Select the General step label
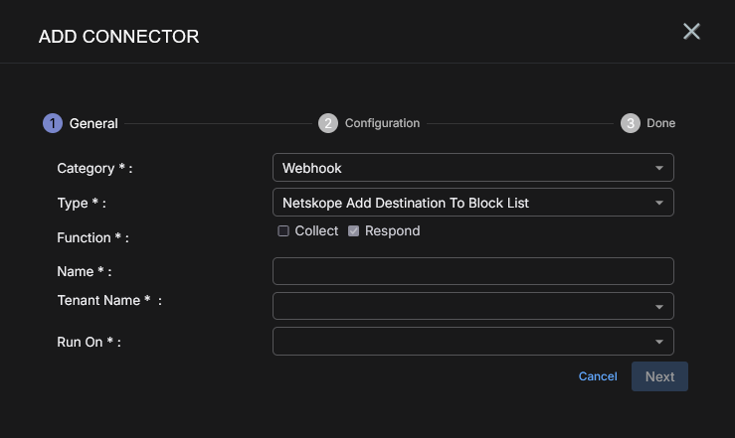Screen dimensions: 735x438 (x=93, y=124)
